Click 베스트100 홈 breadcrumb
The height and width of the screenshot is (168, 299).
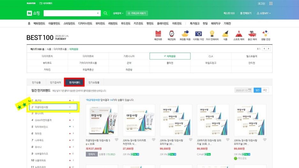(x=37, y=49)
